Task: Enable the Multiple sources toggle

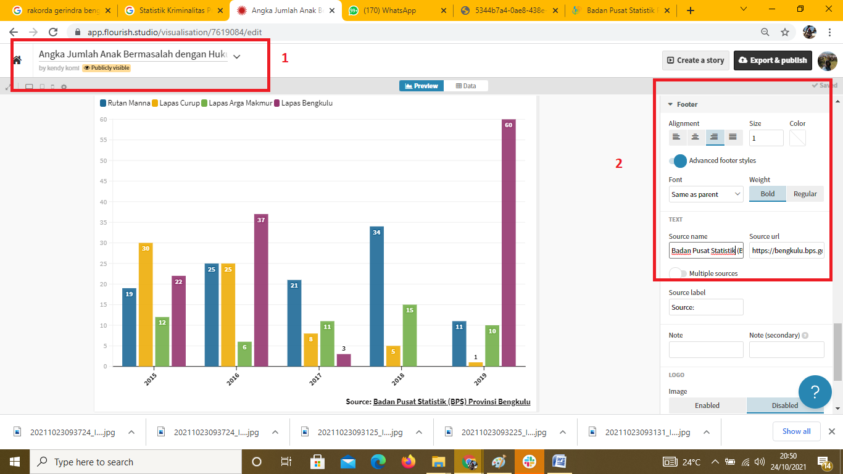Action: point(678,273)
